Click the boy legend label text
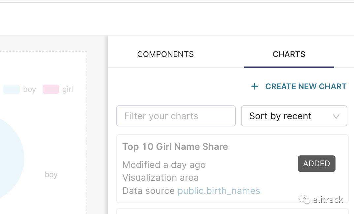The image size is (354, 214). (x=29, y=90)
